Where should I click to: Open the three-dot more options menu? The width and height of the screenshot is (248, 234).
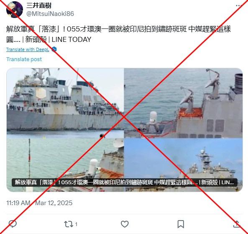239,5
